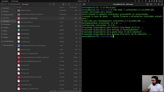The width and height of the screenshot is (164, 92).
Task: Open Carpeta personal in the sidebar
Action: (x=8, y=15)
